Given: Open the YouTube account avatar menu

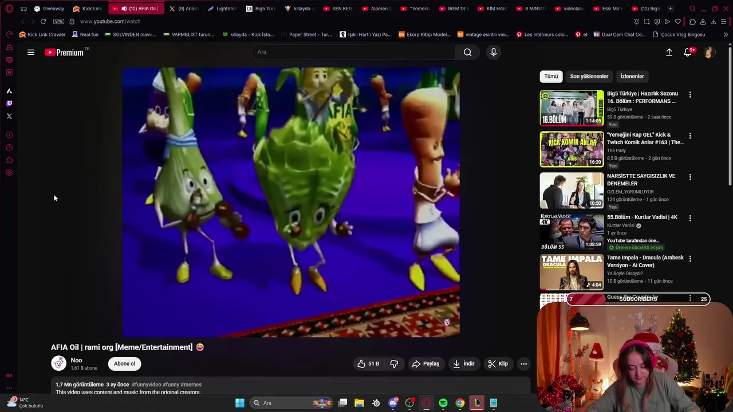Looking at the screenshot, I should pos(709,52).
